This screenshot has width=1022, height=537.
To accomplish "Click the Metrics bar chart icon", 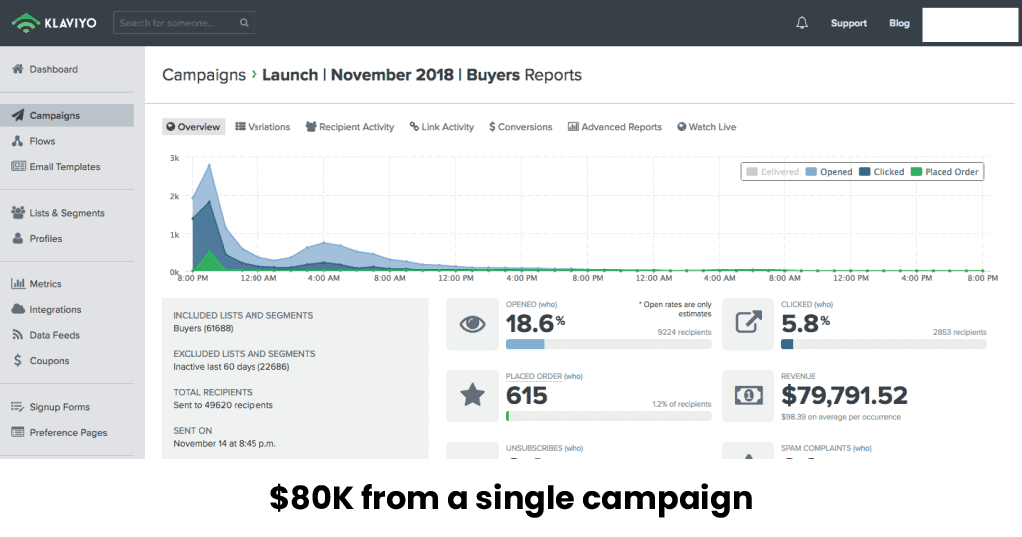I will (18, 283).
